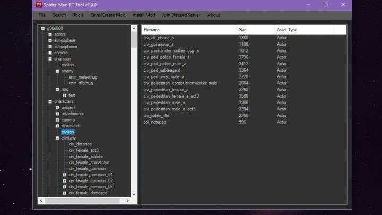Open the Search menu

tap(59, 15)
